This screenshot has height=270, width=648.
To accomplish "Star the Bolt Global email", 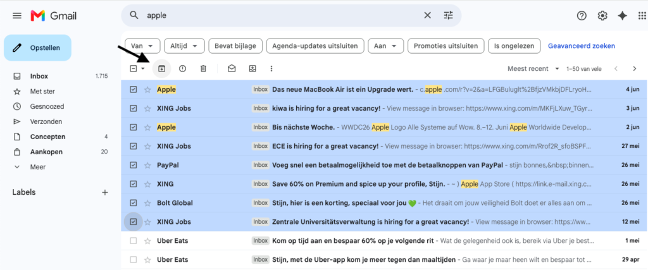I will (x=147, y=203).
